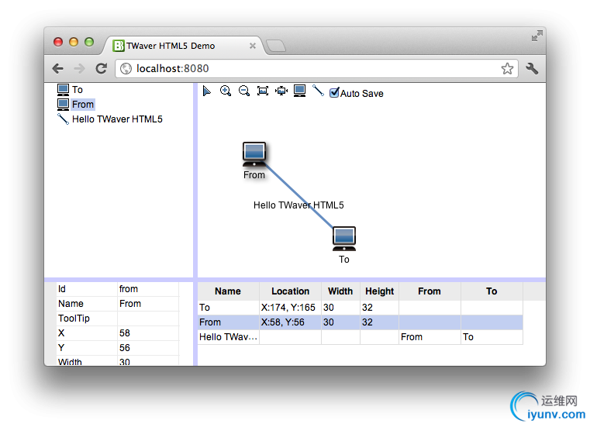Go back with browser back arrow
Screen dimensions: 590x427
[x=57, y=68]
